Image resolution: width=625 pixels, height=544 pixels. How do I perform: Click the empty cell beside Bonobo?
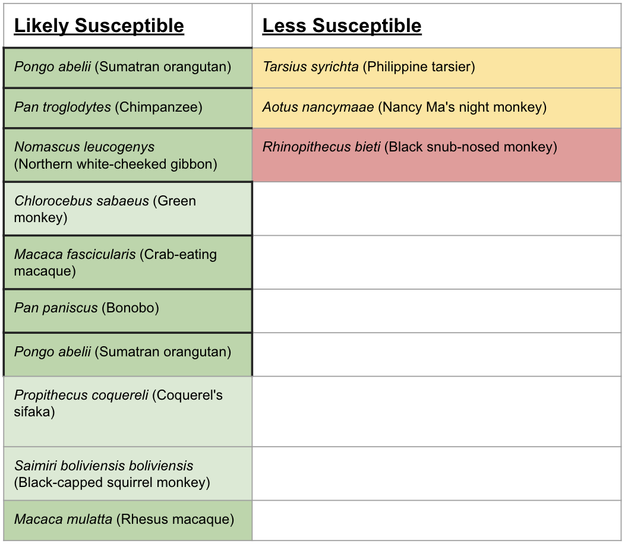[437, 311]
